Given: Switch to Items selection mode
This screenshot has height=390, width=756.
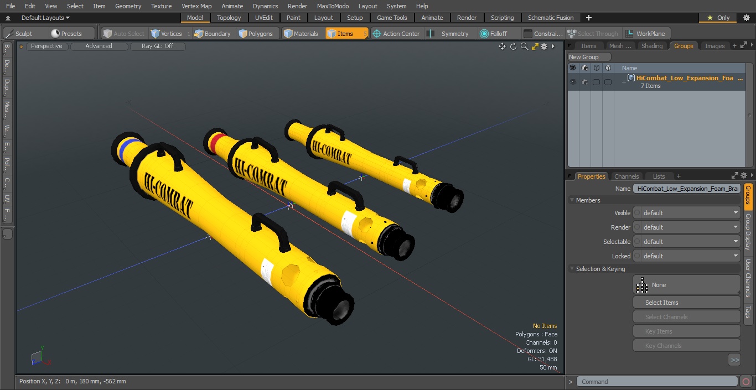Looking at the screenshot, I should point(346,34).
